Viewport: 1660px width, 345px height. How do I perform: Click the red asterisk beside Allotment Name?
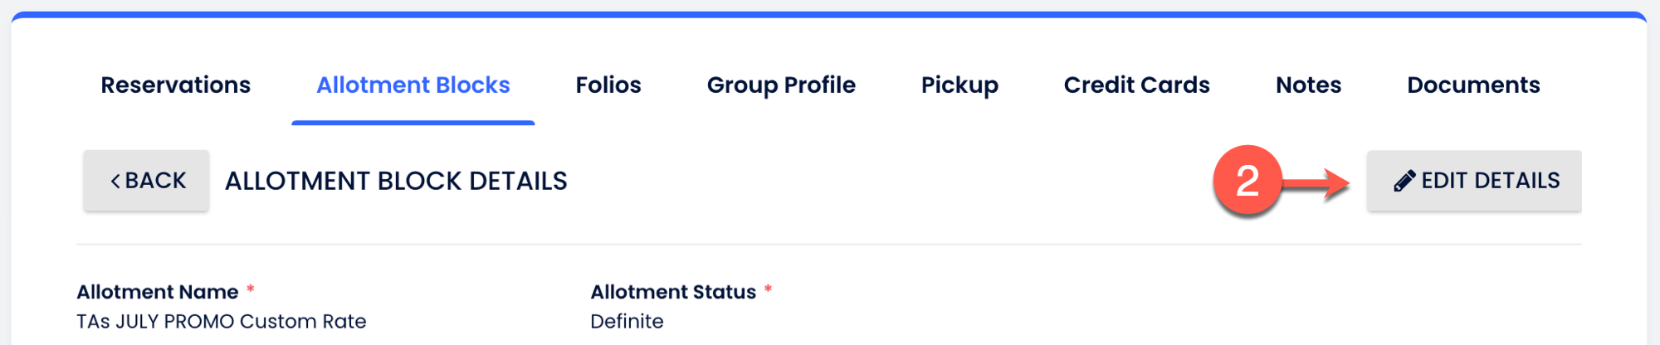(x=250, y=289)
